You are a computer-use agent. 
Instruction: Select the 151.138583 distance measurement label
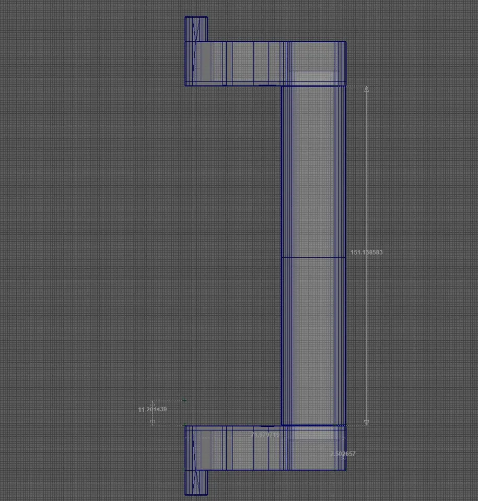coord(366,252)
